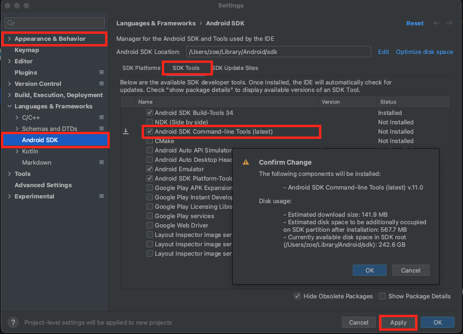Click the help question mark icon
The height and width of the screenshot is (334, 463).
coord(13,322)
